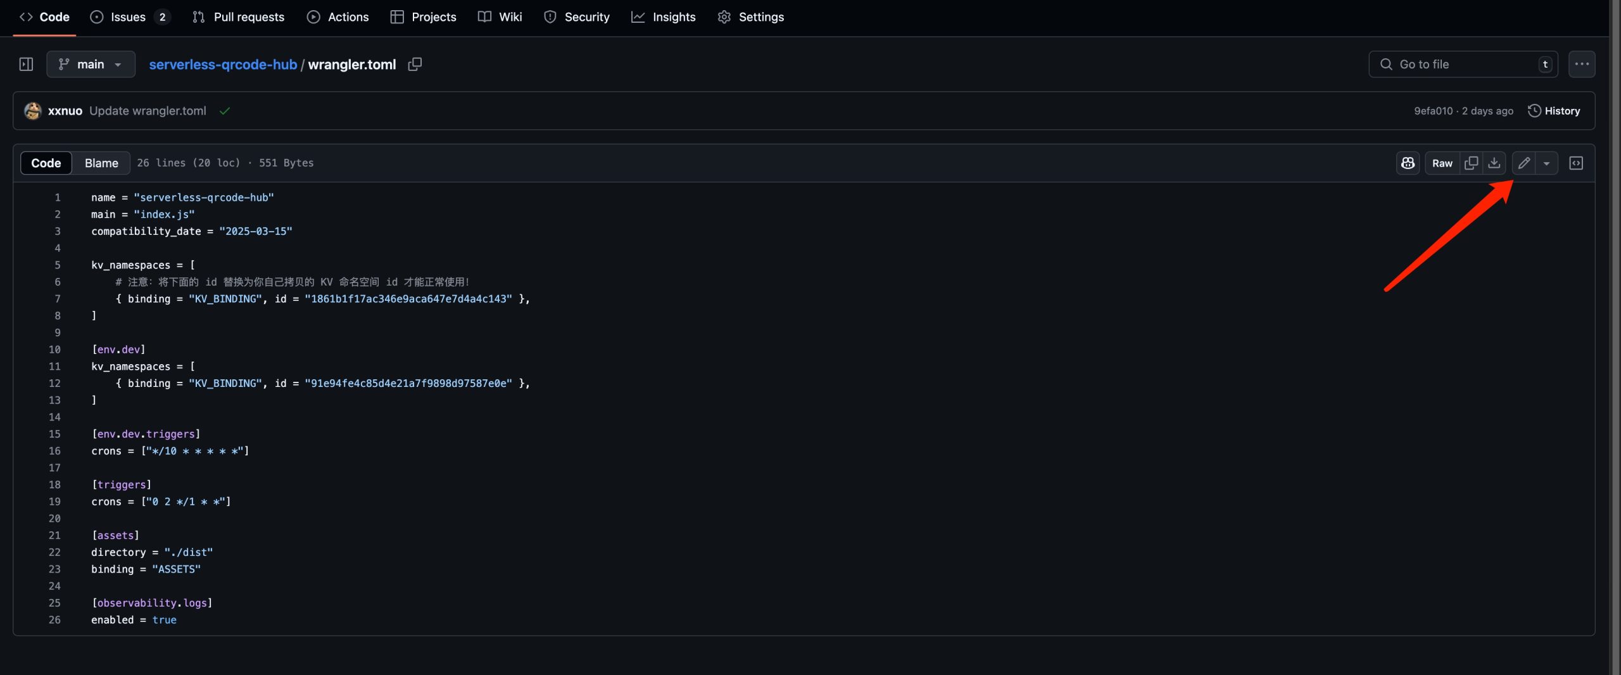Open the Actions tab
The height and width of the screenshot is (675, 1621).
pyautogui.click(x=337, y=17)
